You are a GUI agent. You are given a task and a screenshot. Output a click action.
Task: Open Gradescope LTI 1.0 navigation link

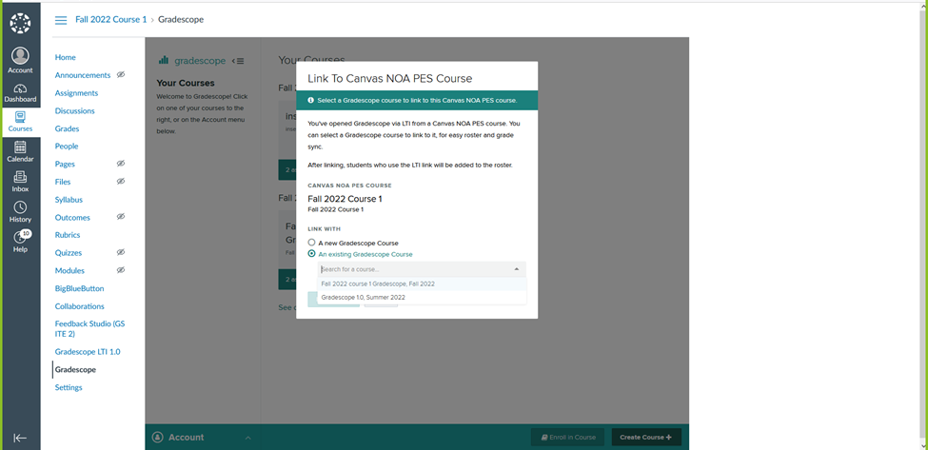click(x=88, y=351)
